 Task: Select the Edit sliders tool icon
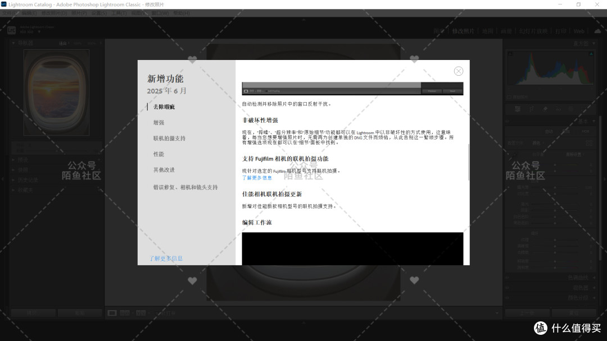tap(518, 109)
